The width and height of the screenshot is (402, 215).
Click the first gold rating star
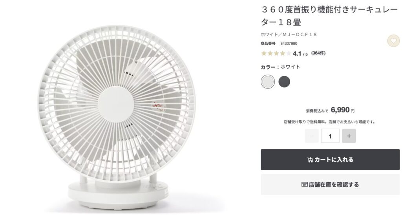pos(264,53)
